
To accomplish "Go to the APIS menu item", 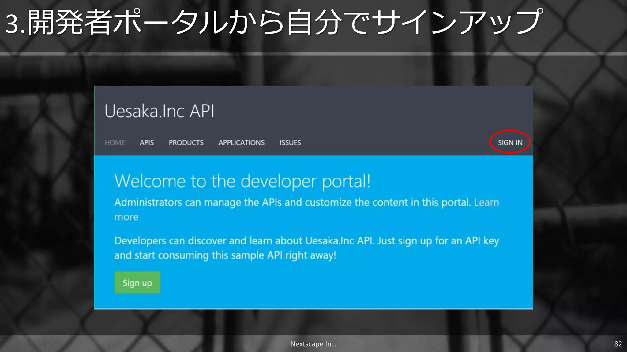I will 147,143.
